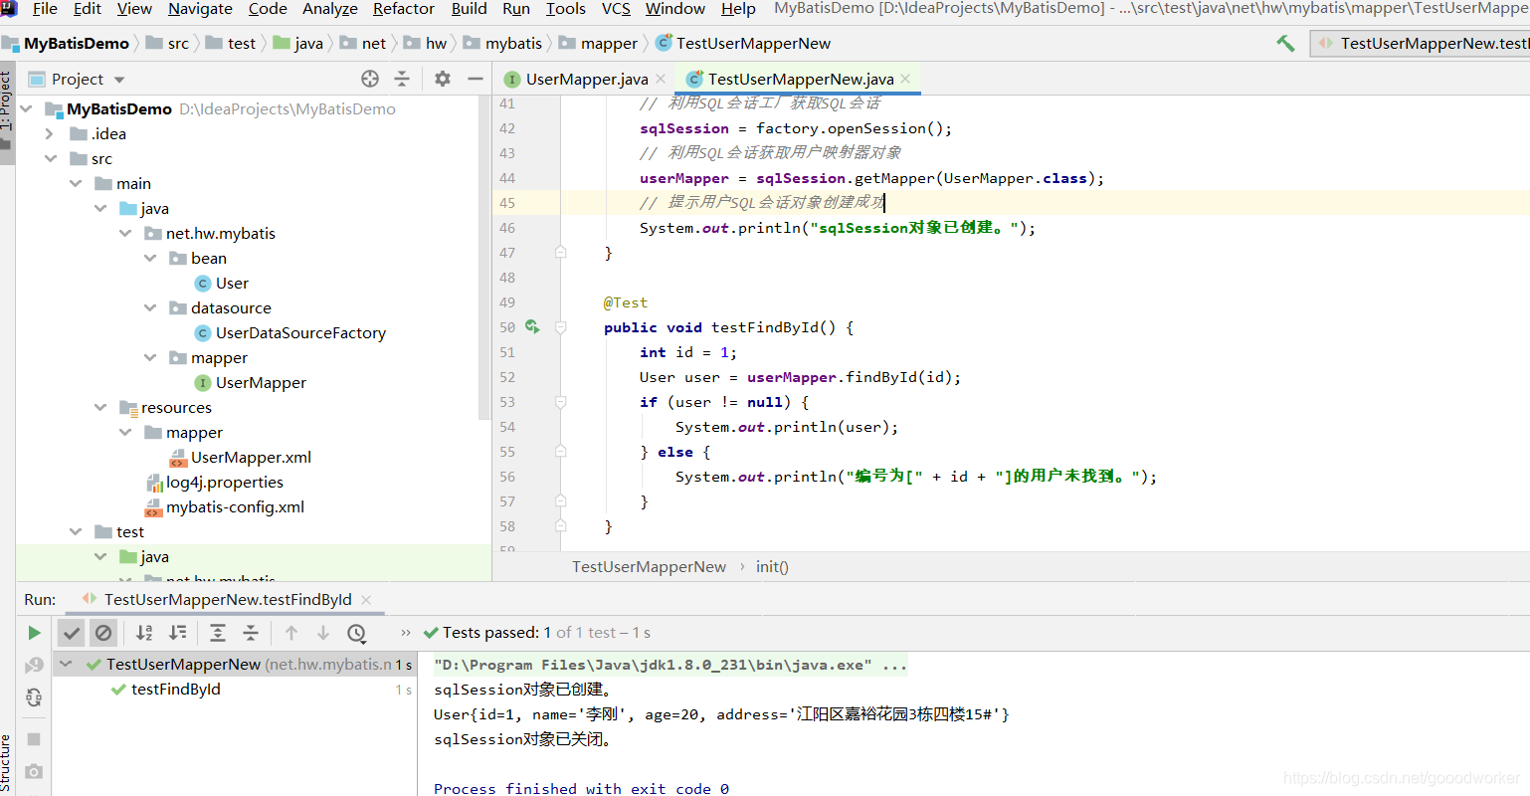This screenshot has width=1530, height=796.
Task: Collapse TestUserMapperNew test node
Action: pyautogui.click(x=66, y=664)
